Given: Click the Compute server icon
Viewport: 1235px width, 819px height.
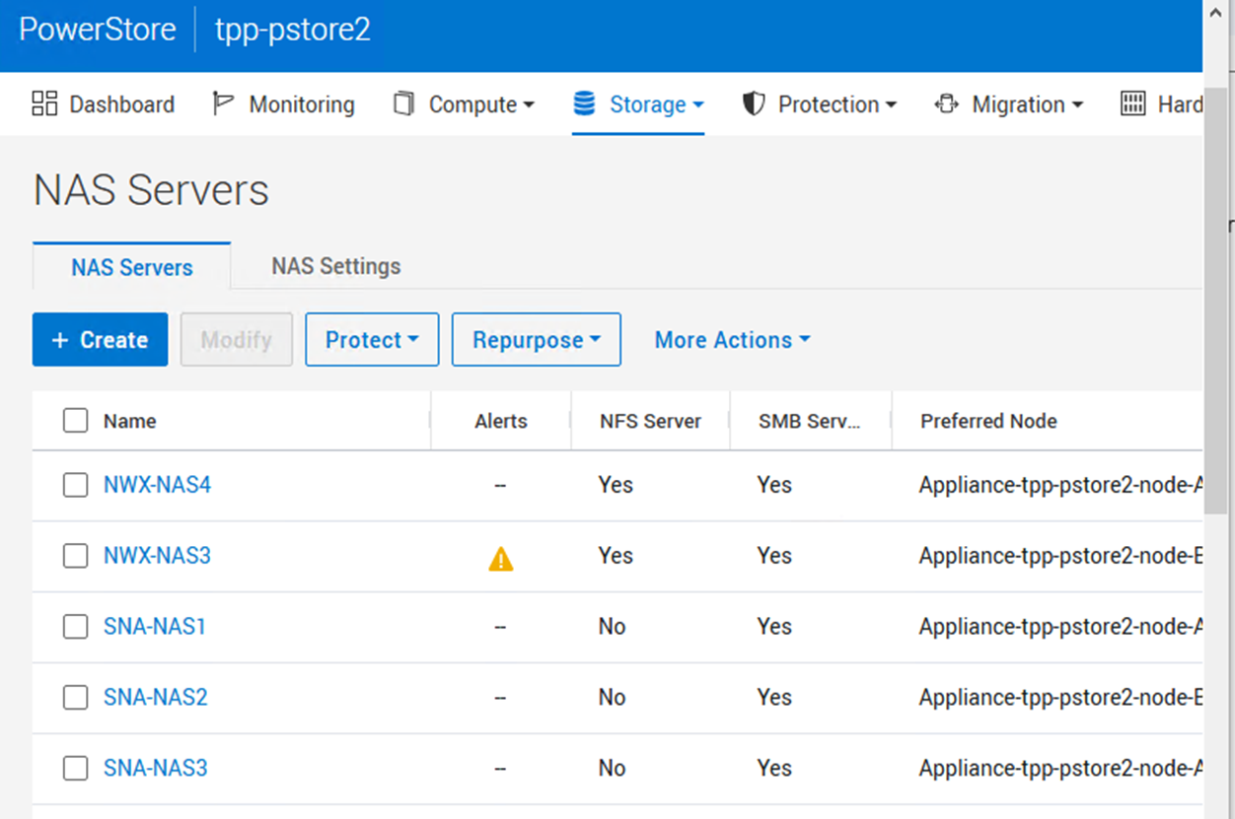Looking at the screenshot, I should click(403, 103).
